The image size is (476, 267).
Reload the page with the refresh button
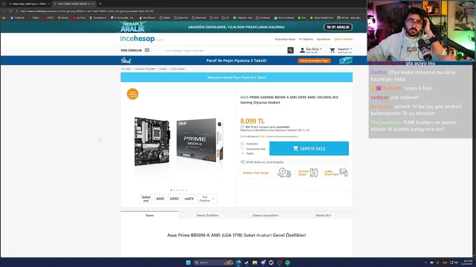point(10,11)
